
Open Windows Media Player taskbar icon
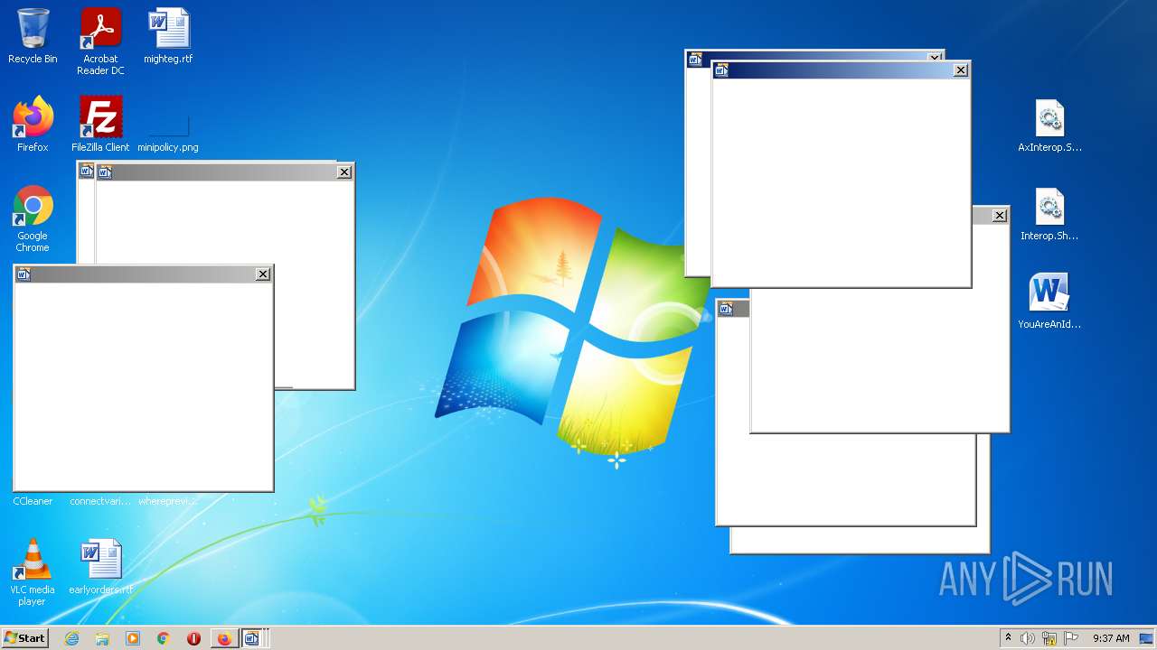(x=133, y=638)
